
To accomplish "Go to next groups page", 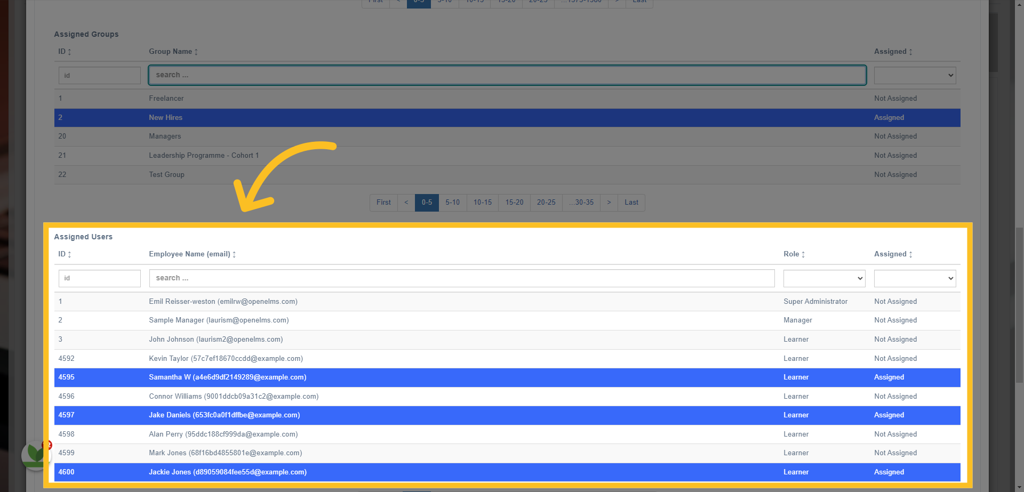I will click(x=609, y=203).
